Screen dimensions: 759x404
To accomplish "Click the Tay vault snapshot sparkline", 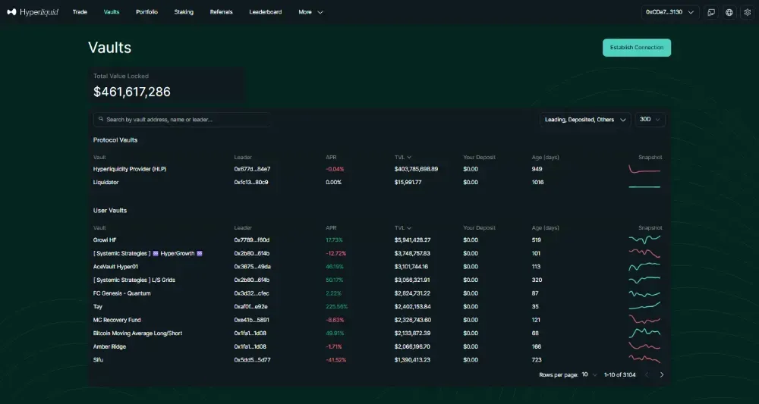I will click(x=644, y=306).
